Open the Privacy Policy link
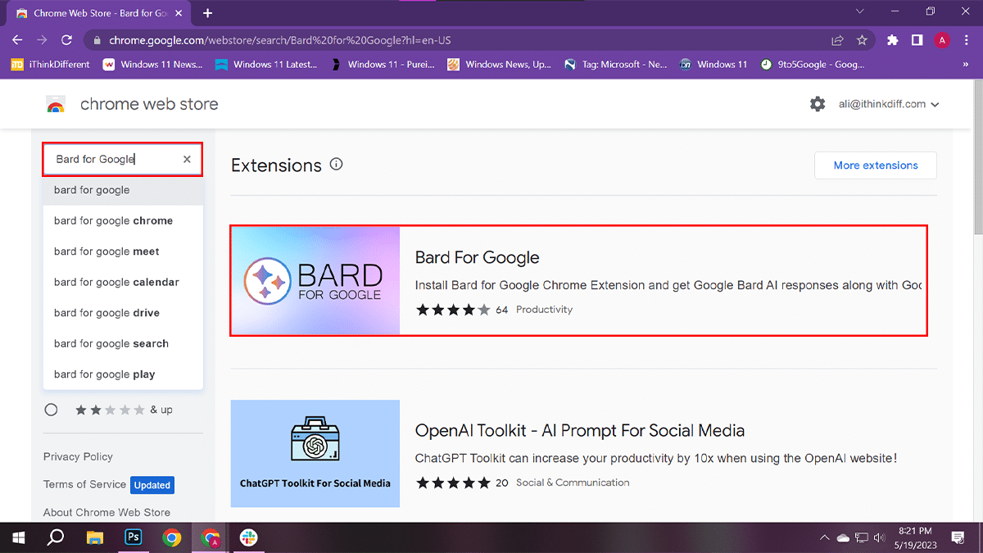 coord(78,456)
